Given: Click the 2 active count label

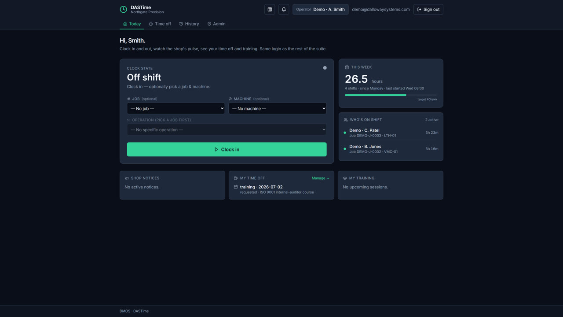Looking at the screenshot, I should pos(431,120).
